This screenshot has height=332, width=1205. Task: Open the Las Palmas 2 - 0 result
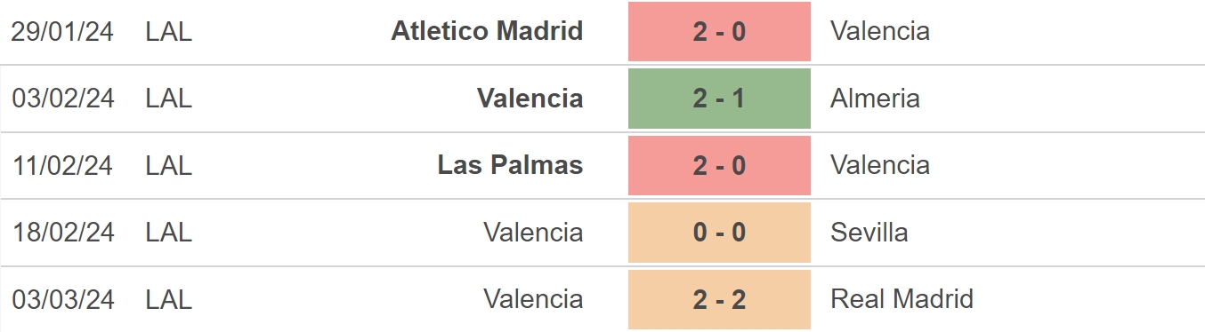(x=719, y=165)
